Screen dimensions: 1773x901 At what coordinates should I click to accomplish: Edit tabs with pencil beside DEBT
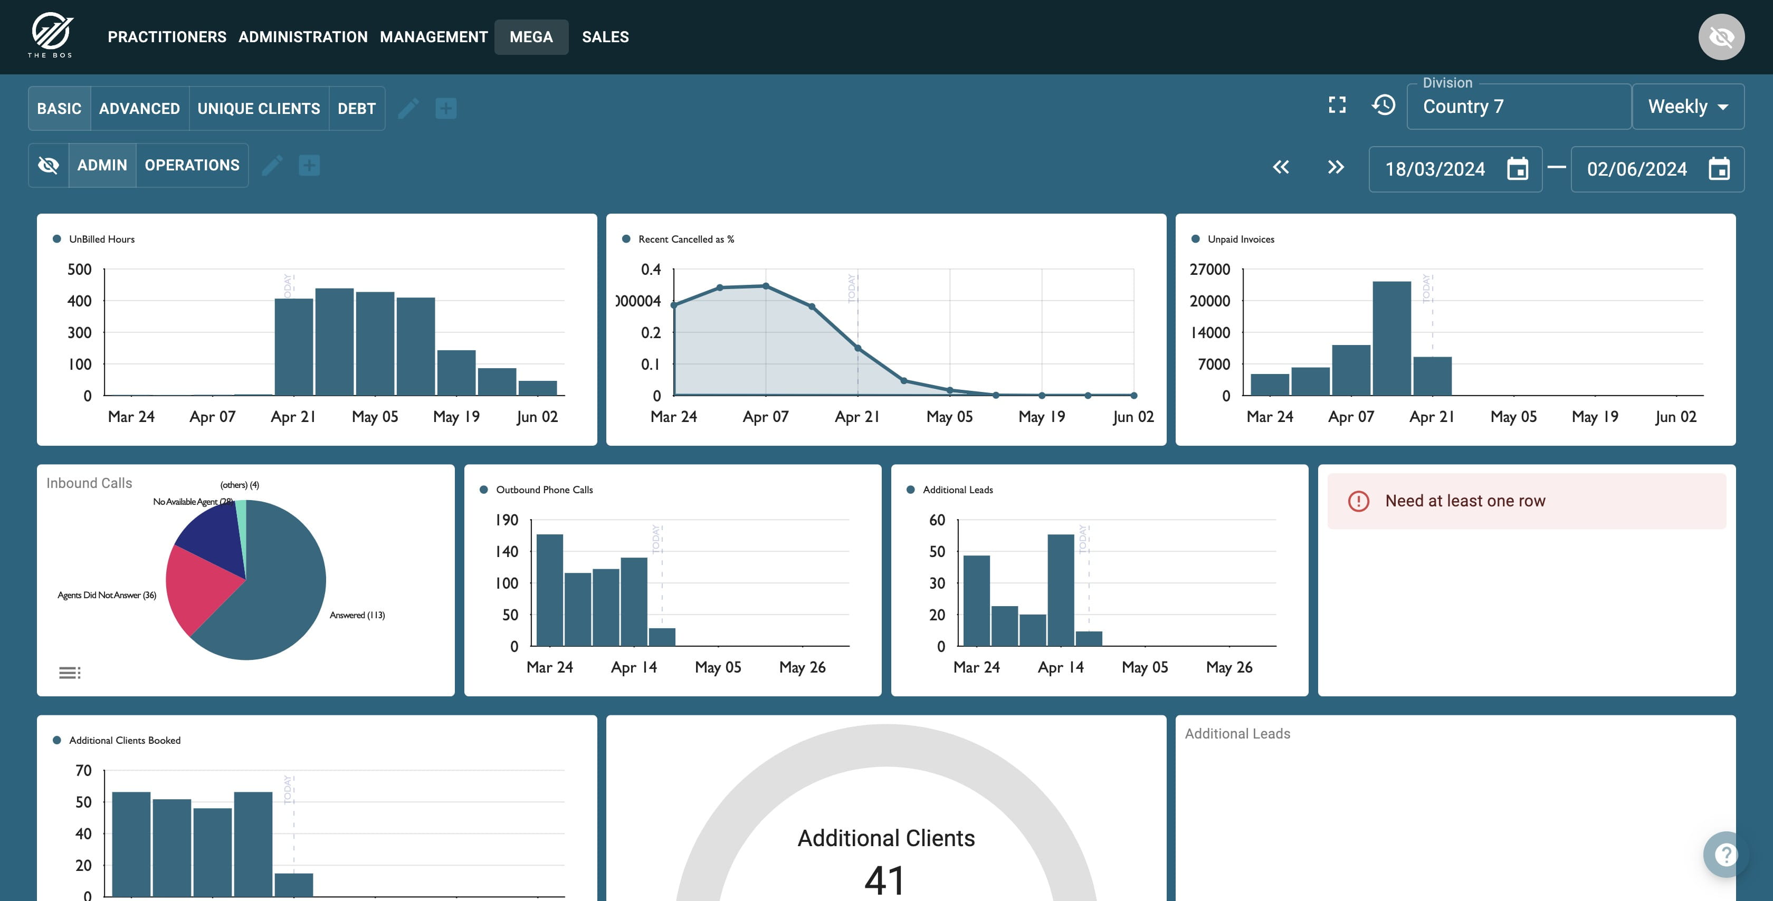tap(408, 108)
